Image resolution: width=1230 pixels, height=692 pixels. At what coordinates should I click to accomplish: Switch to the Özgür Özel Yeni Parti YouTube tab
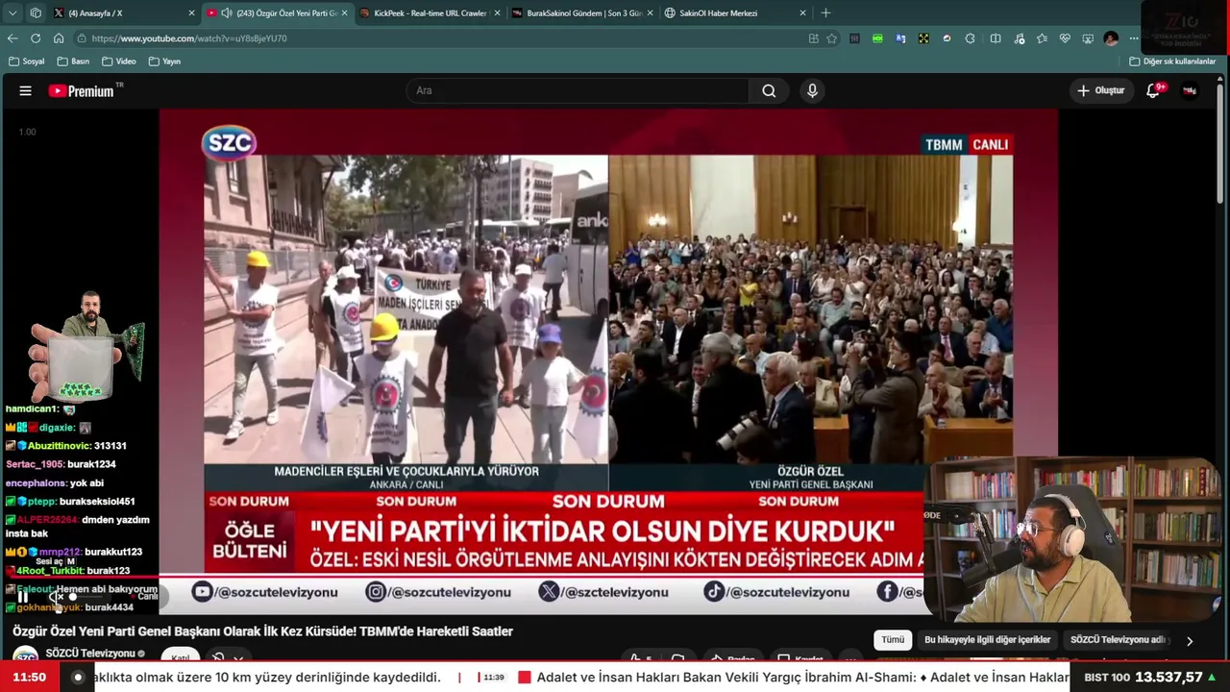[279, 13]
